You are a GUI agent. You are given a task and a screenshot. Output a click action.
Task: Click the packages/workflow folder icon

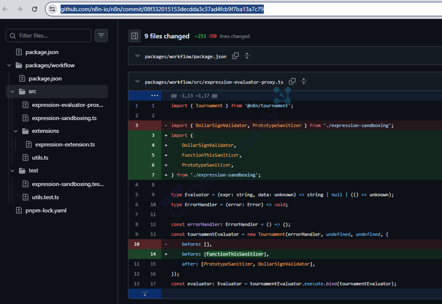coord(19,65)
